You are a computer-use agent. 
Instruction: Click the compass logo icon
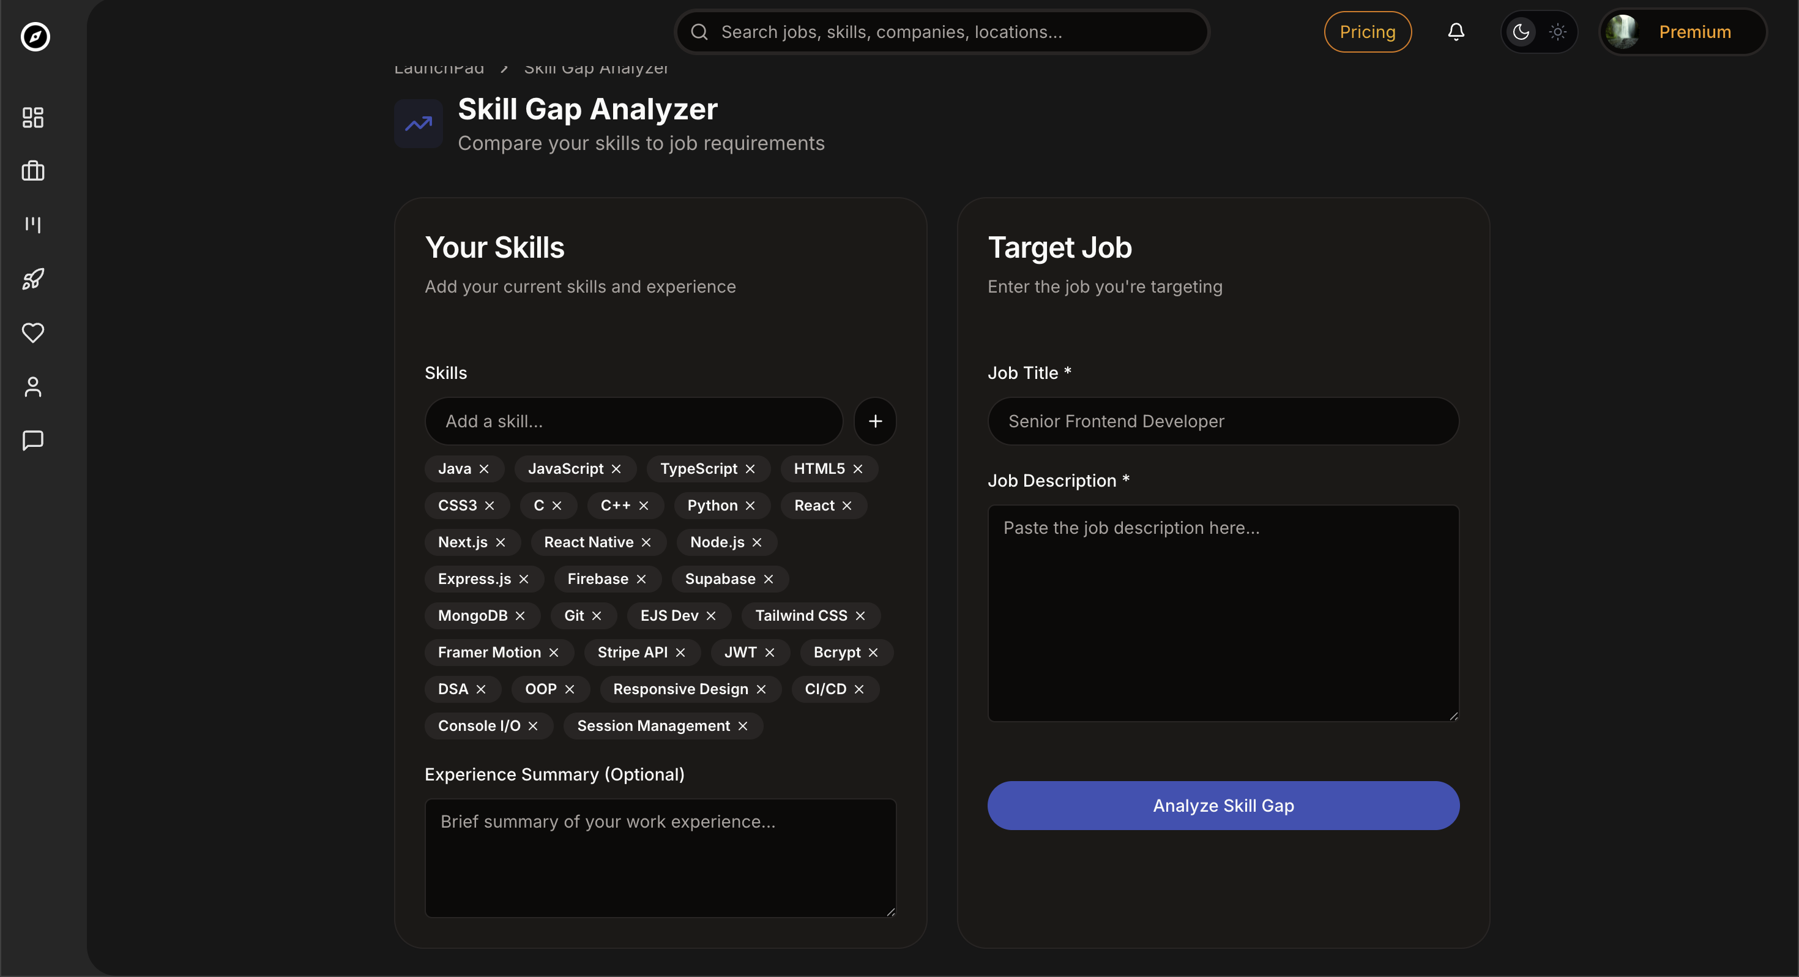coord(35,36)
